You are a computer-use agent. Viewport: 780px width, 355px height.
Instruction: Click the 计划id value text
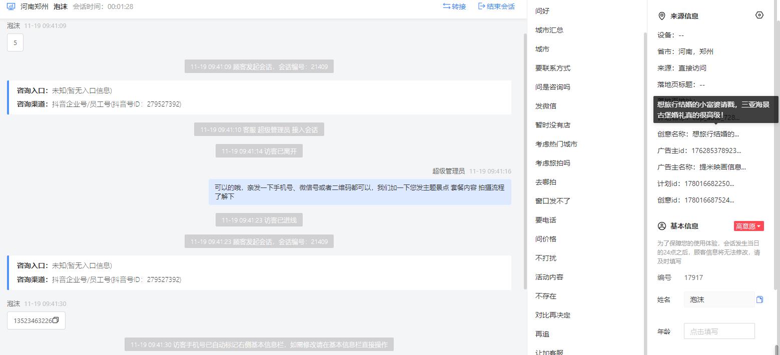[709, 183]
